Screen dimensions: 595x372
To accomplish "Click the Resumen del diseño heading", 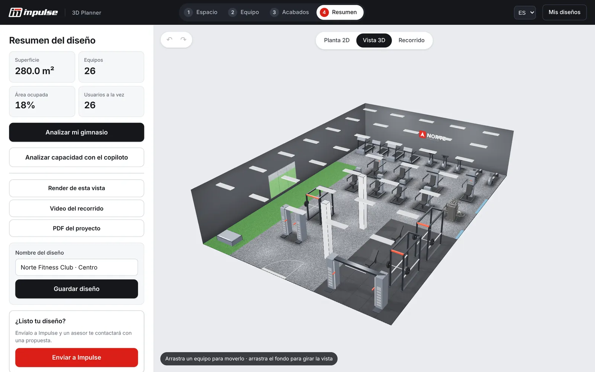I will point(52,40).
